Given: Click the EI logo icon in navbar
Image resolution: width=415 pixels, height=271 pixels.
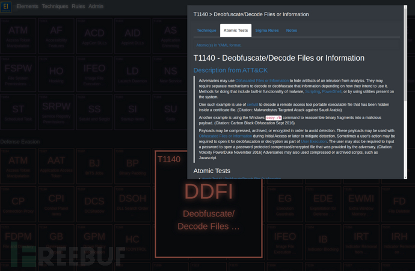Looking at the screenshot, I should [6, 7].
